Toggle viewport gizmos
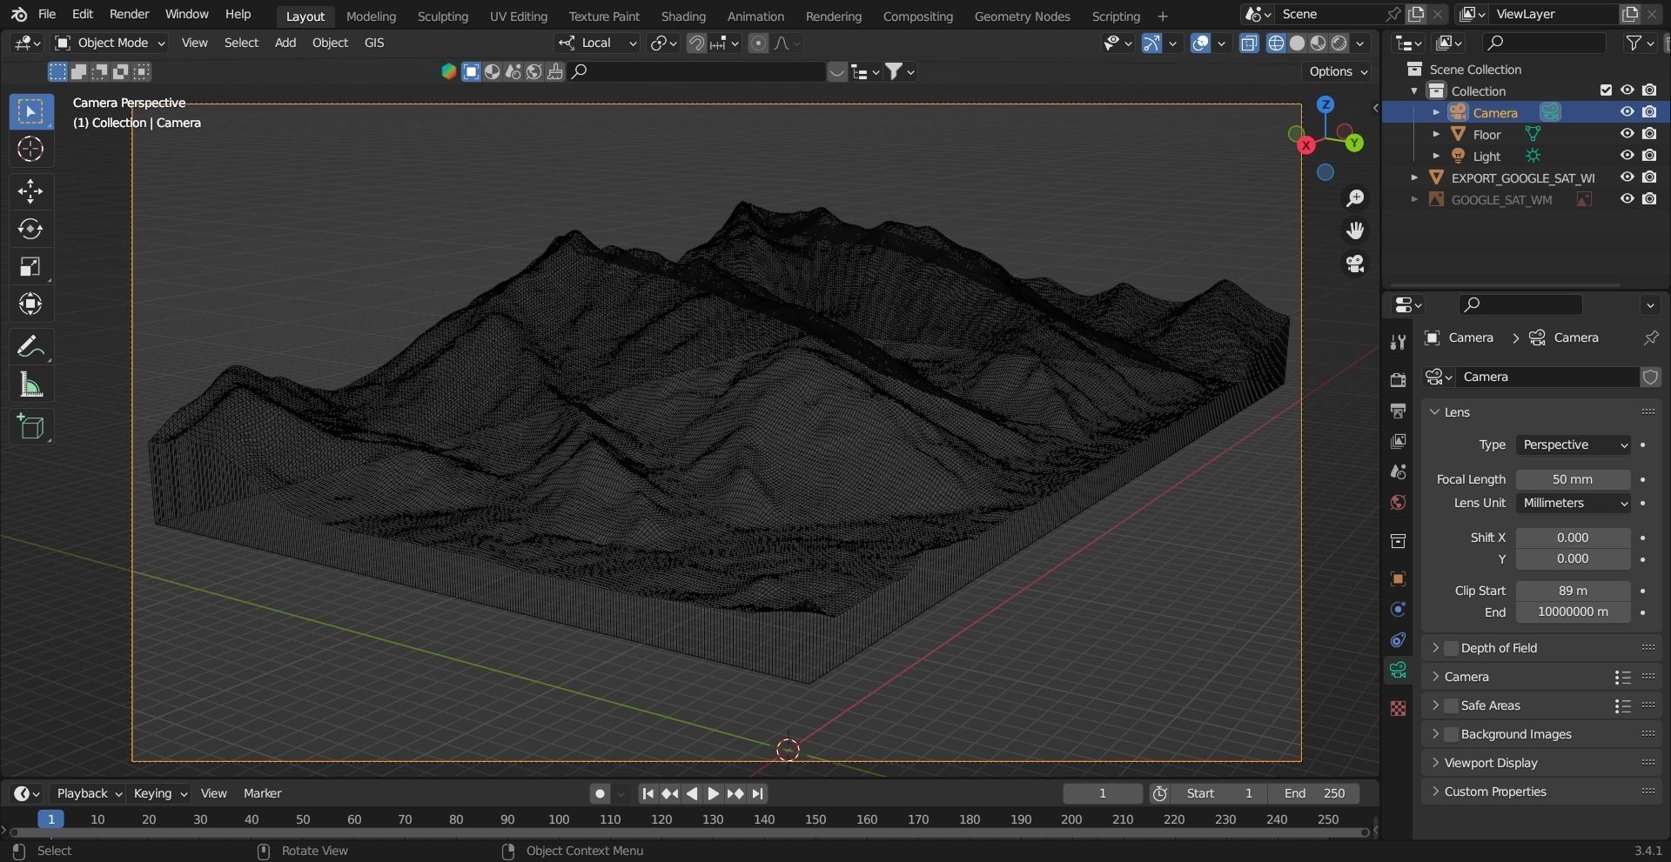The width and height of the screenshot is (1671, 862). (1151, 43)
